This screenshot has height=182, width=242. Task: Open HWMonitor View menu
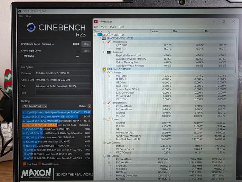tap(104, 27)
